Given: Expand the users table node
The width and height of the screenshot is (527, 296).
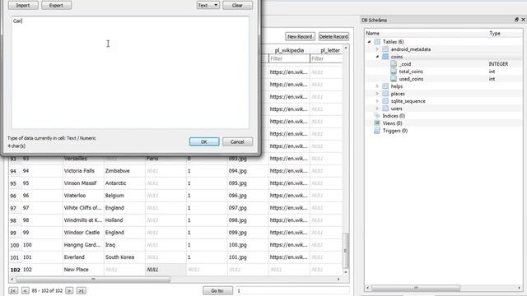Looking at the screenshot, I should point(377,109).
